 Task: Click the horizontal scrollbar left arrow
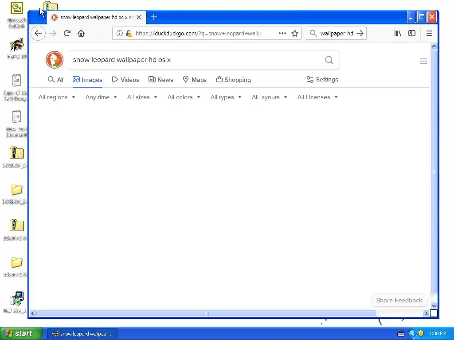[x=33, y=313]
